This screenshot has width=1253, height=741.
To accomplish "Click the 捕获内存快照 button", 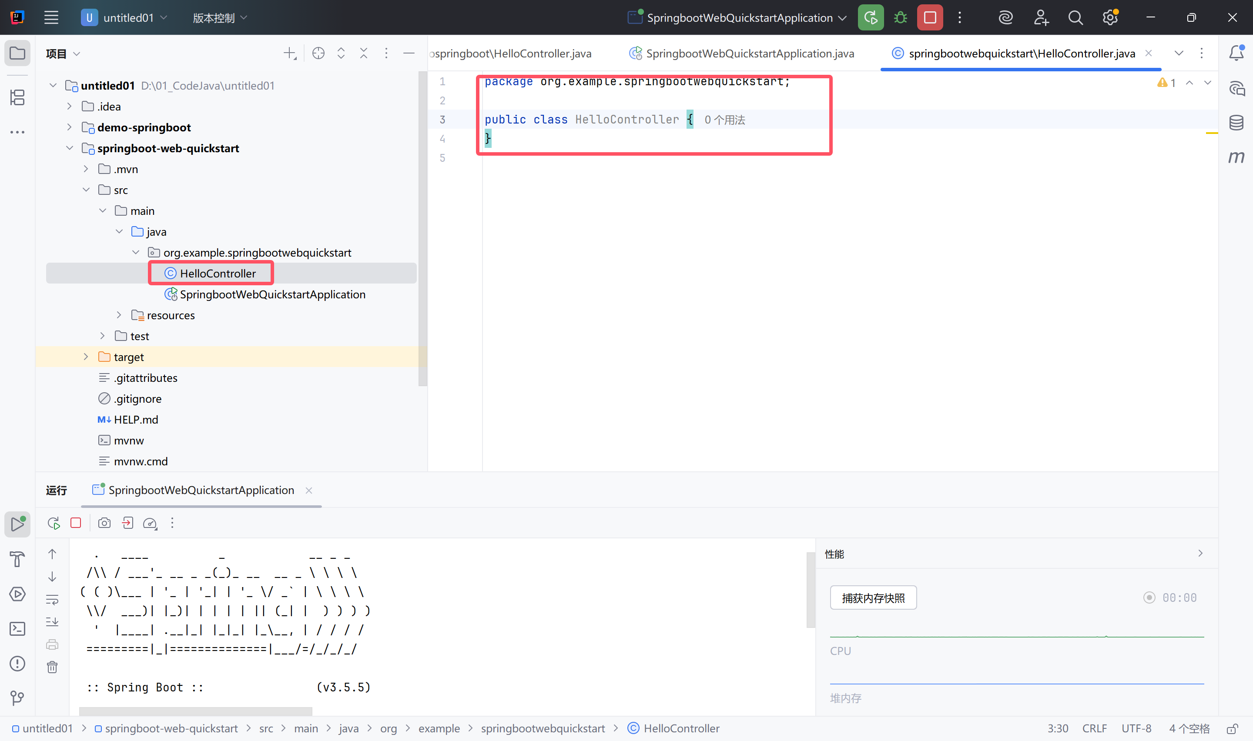I will [873, 597].
